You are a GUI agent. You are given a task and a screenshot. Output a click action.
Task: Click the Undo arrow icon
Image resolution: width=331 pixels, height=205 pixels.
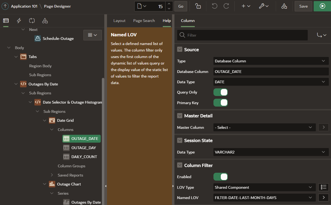[215, 6]
